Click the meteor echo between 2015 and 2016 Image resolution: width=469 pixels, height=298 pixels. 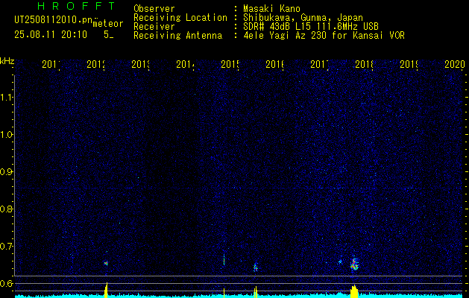pos(256,267)
